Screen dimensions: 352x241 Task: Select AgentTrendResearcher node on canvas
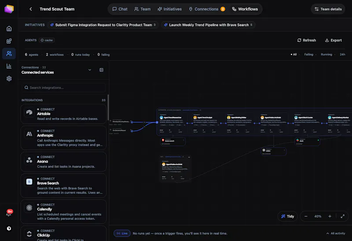tap(172, 124)
